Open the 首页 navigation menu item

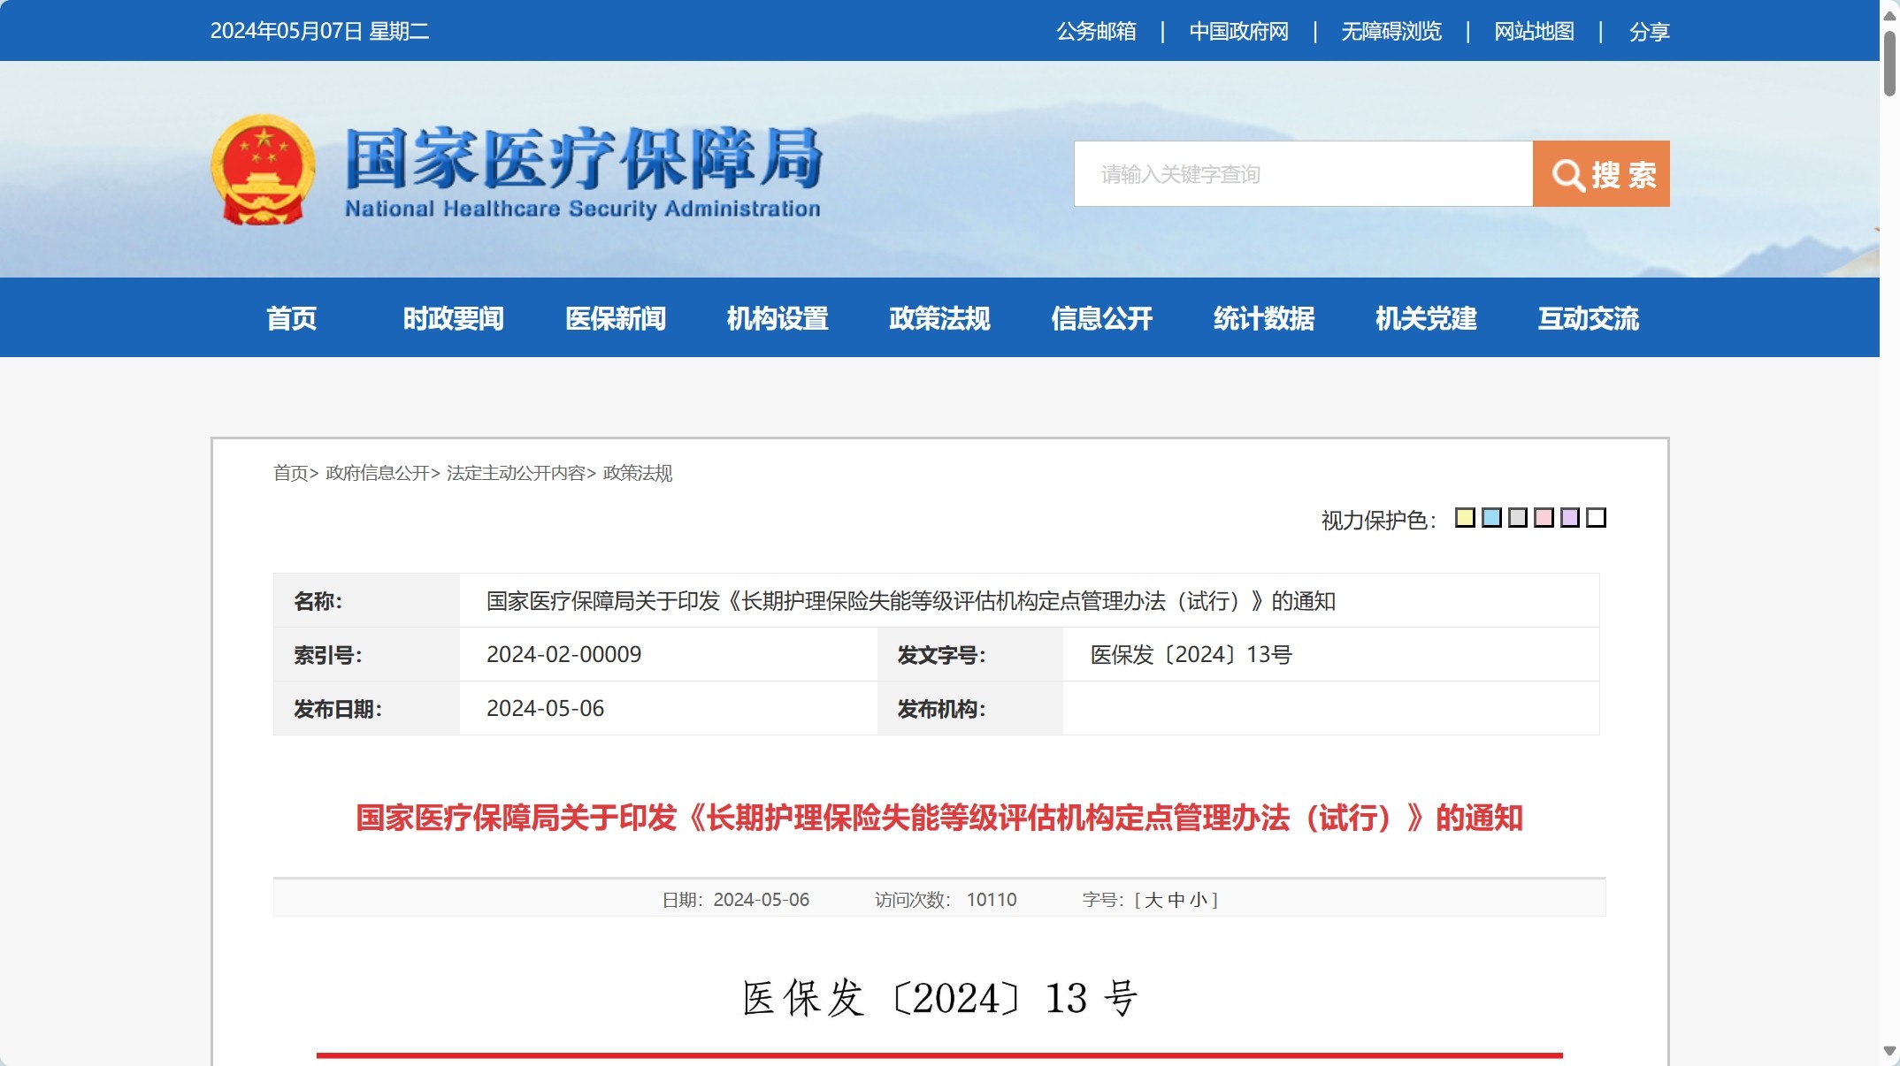[291, 318]
